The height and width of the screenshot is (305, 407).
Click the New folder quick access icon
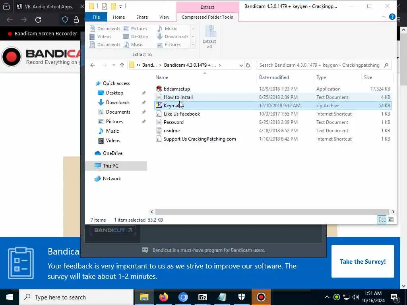[113, 6]
